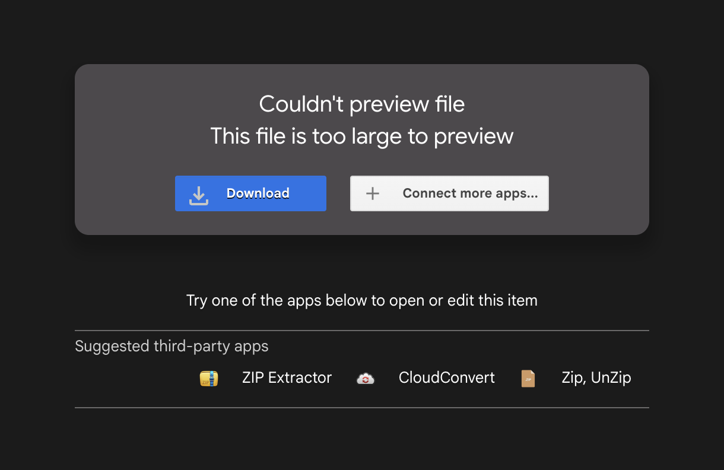Image resolution: width=724 pixels, height=470 pixels.
Task: Click the yellow ZIP Extractor icon
Action: pyautogui.click(x=209, y=379)
